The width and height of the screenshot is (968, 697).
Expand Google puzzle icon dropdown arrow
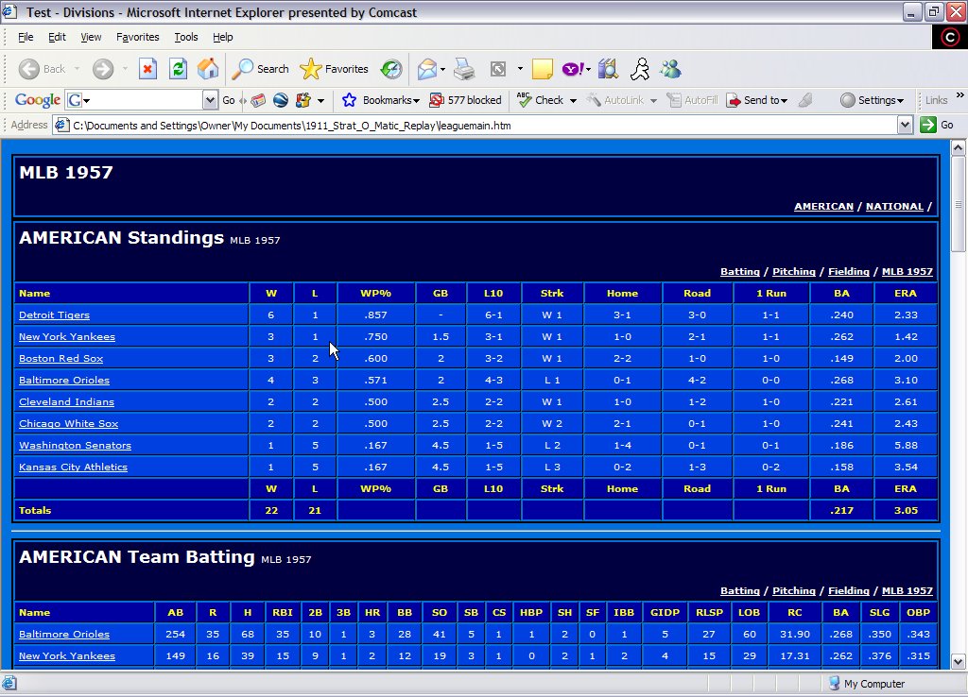pyautogui.click(x=320, y=100)
